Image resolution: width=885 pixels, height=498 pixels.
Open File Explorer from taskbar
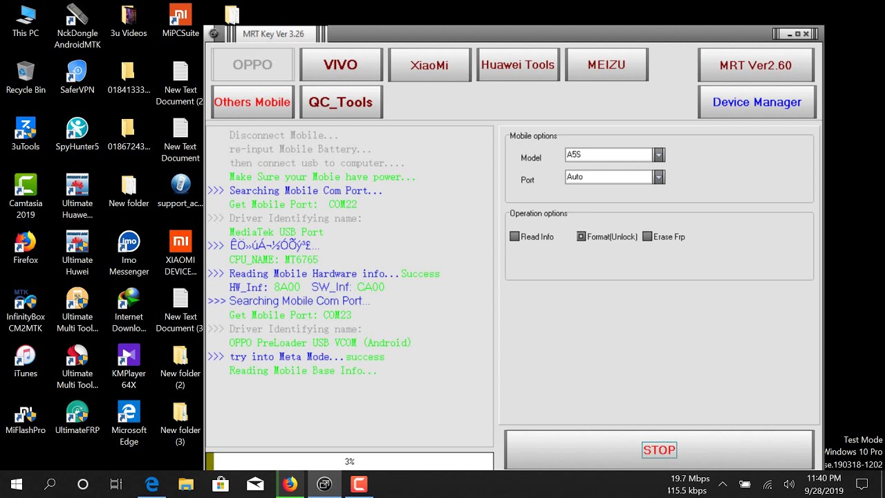186,484
